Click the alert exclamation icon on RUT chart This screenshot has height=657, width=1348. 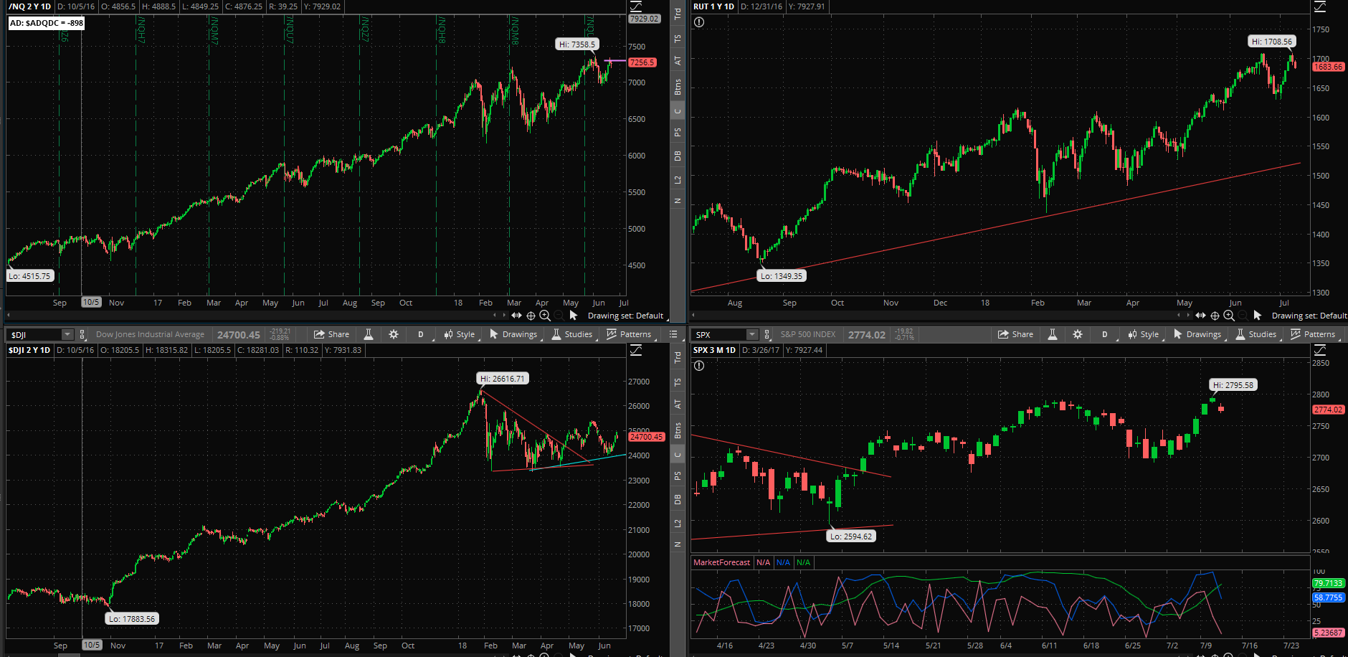coord(699,22)
